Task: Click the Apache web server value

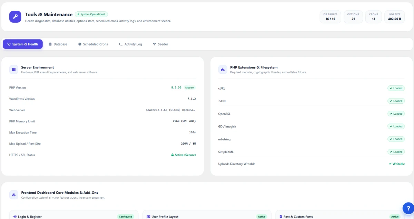Action: pos(171,110)
